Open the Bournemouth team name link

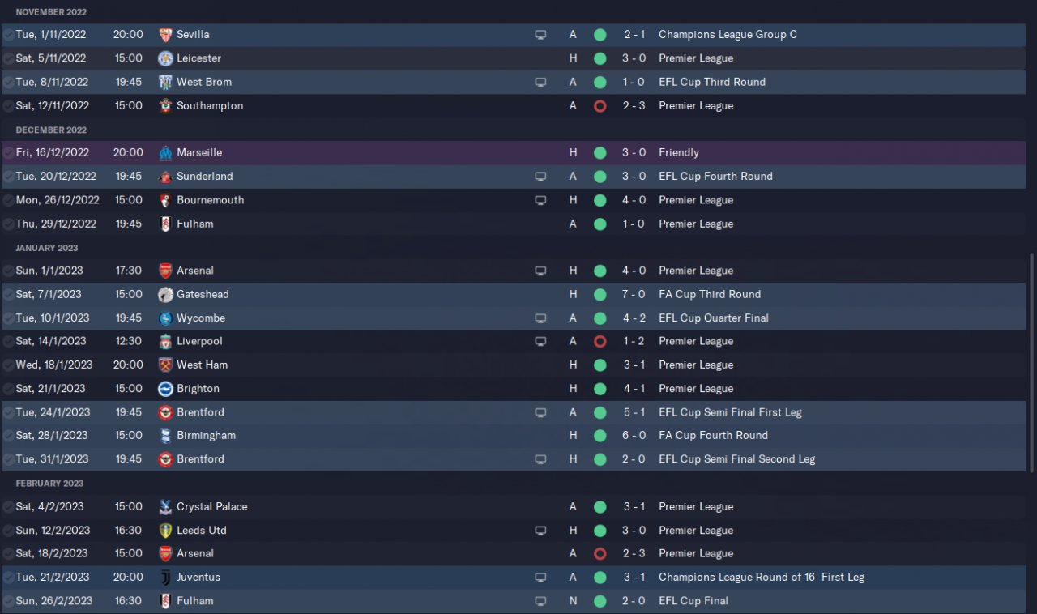click(x=210, y=200)
